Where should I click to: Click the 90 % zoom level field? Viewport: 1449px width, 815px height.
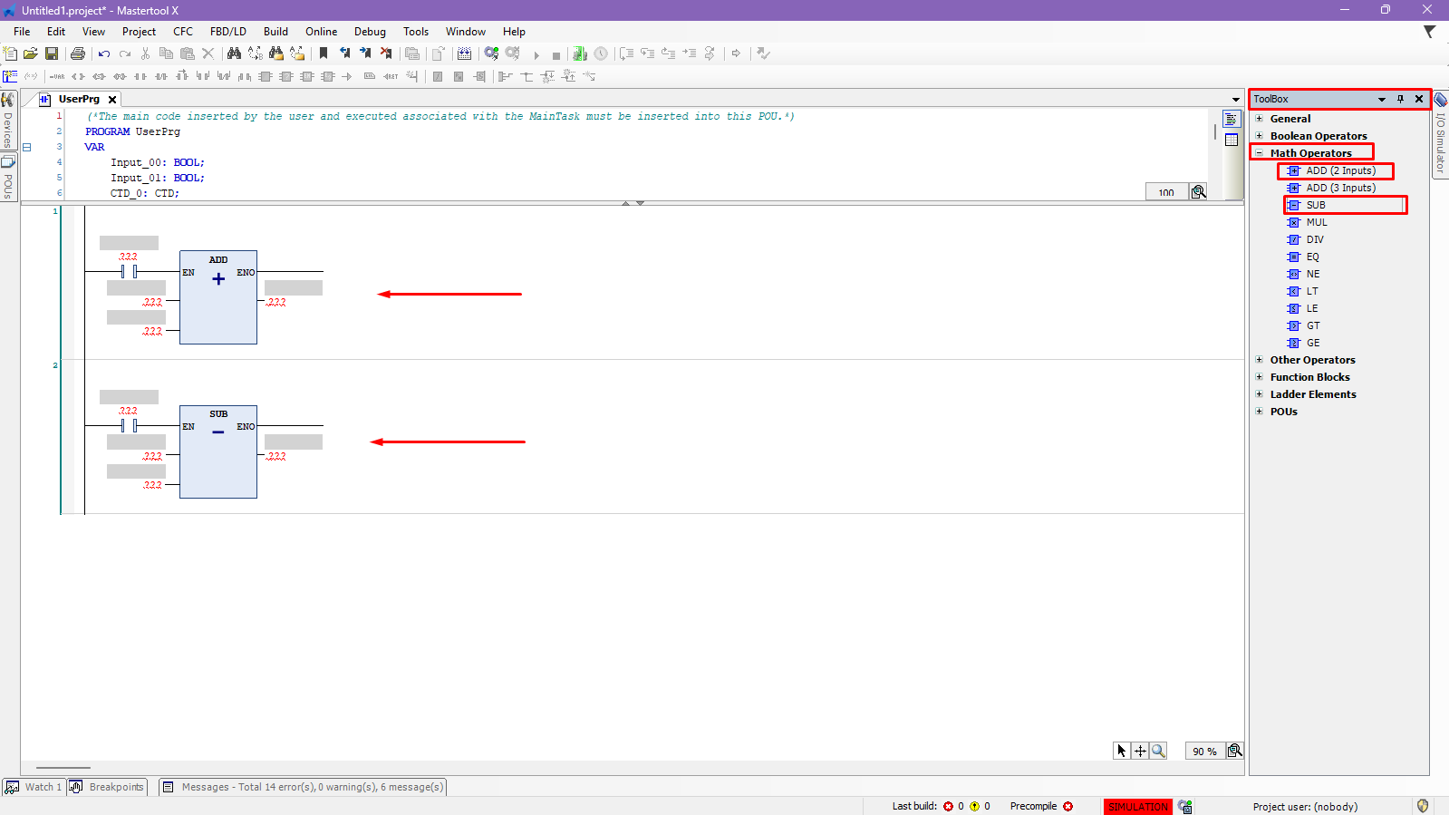tap(1204, 751)
